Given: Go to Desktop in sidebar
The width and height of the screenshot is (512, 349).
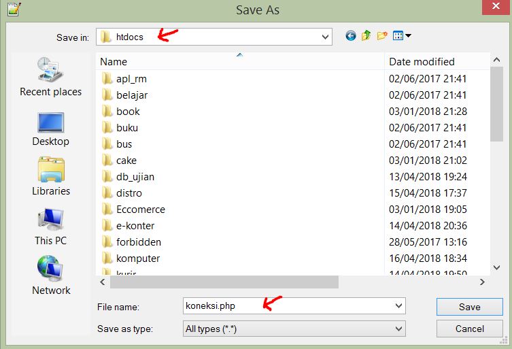Looking at the screenshot, I should point(50,129).
